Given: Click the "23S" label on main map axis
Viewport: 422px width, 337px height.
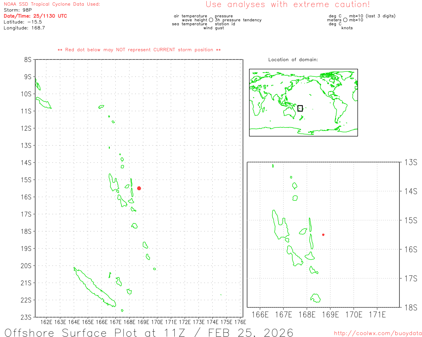Looking at the screenshot, I should coord(26,317).
